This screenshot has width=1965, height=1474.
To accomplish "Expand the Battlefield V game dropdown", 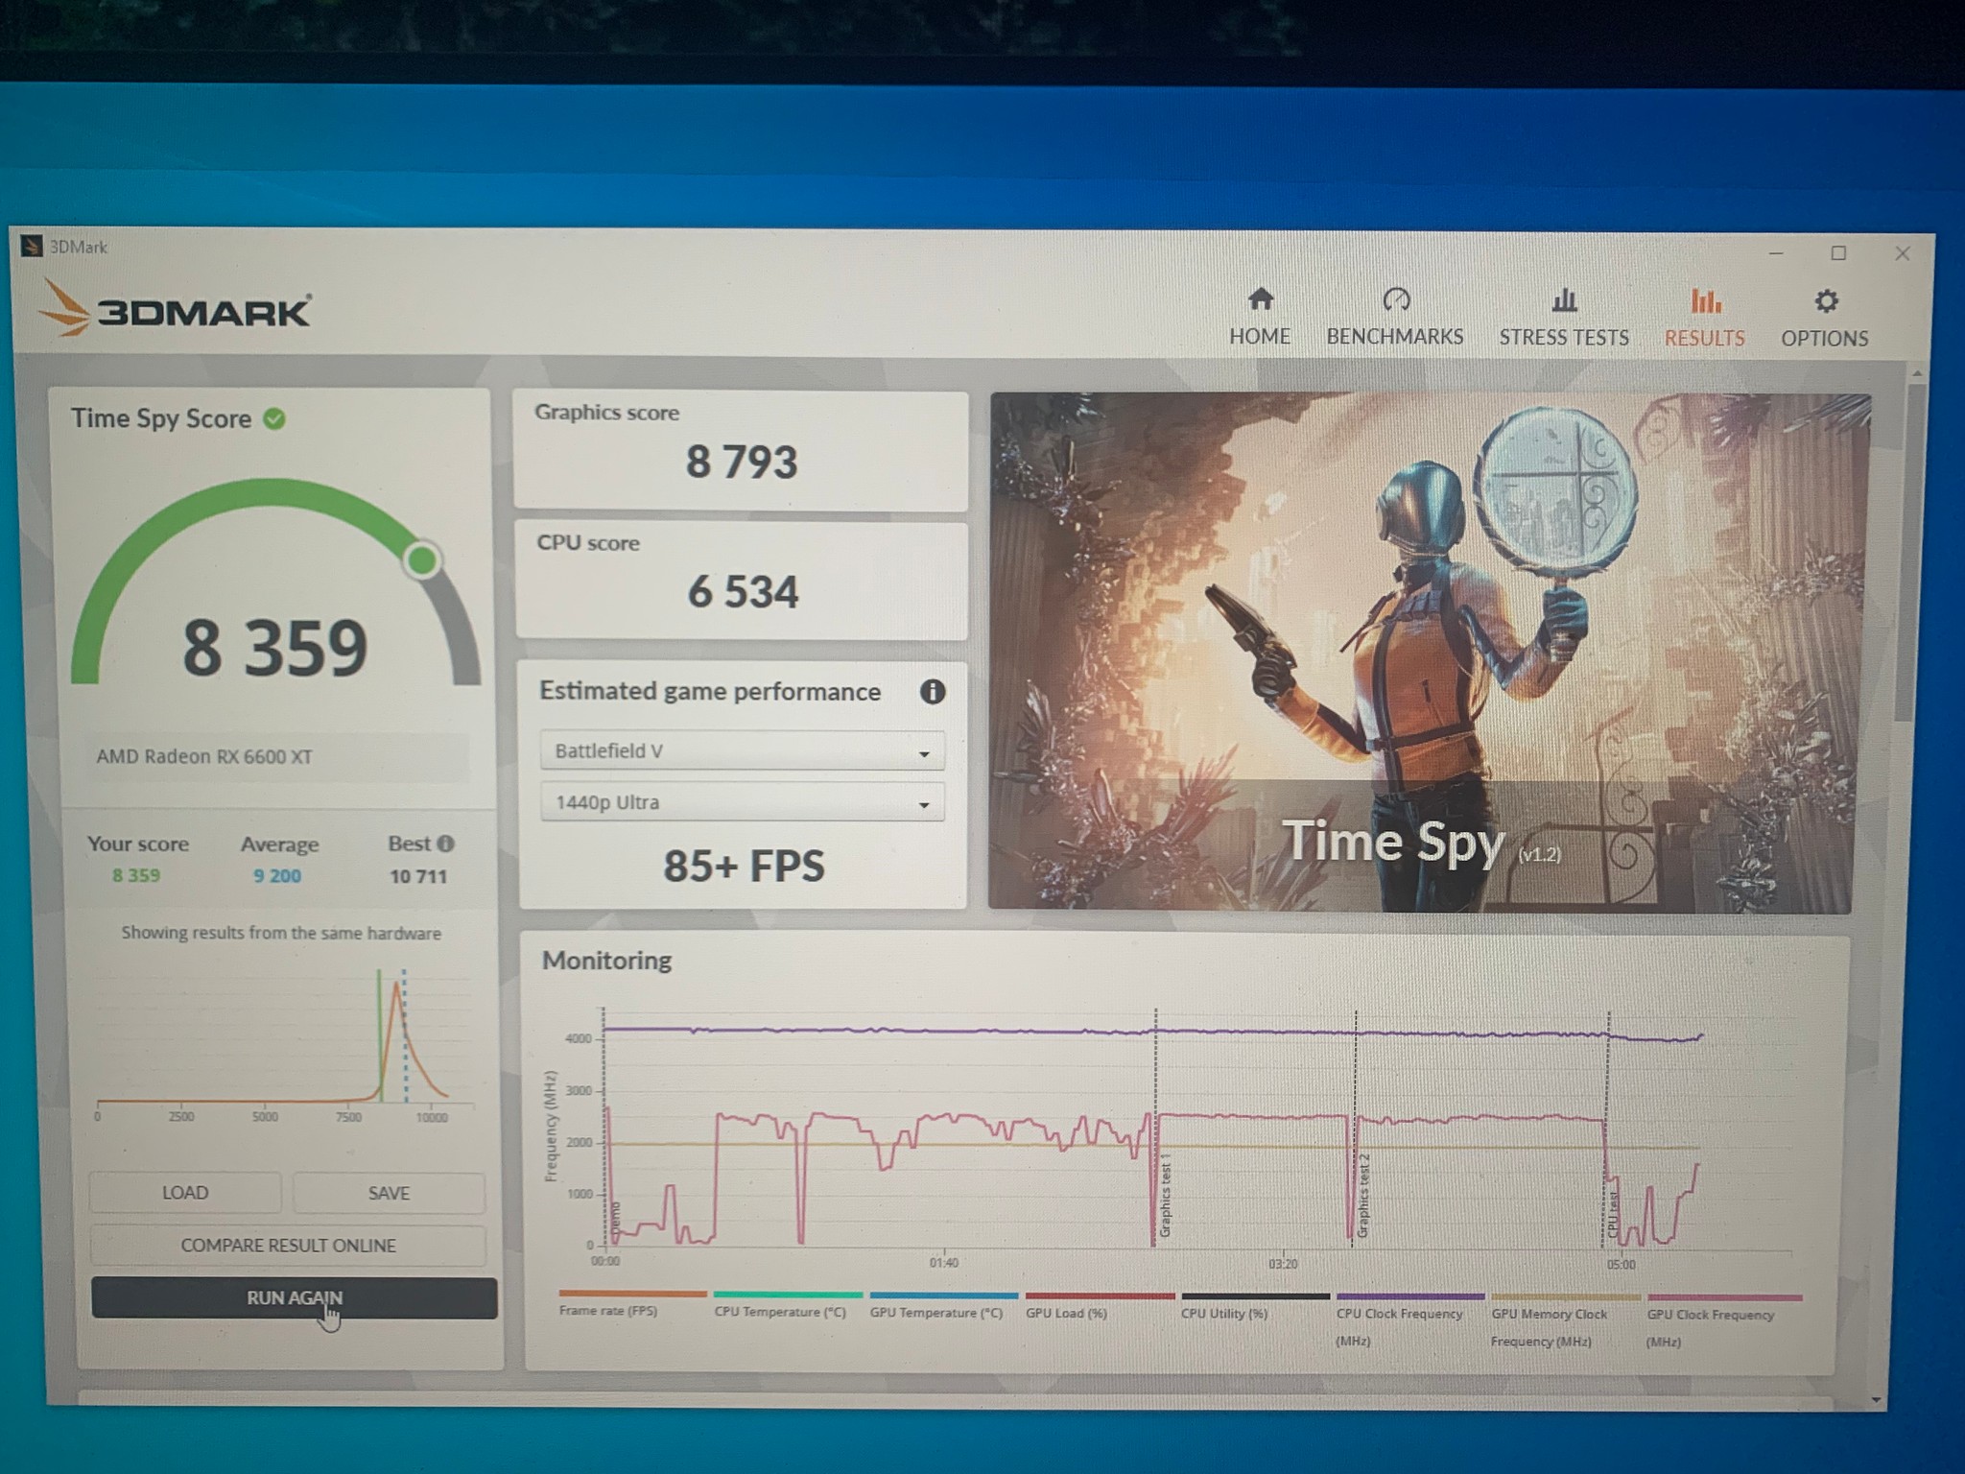I will point(742,751).
